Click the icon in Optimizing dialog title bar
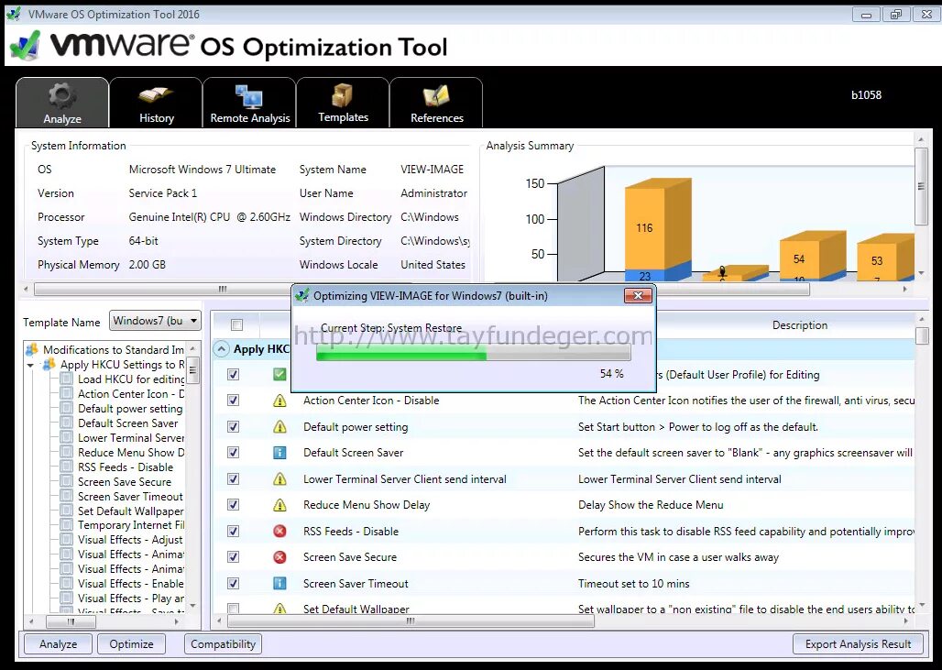This screenshot has width=942, height=670. pos(302,296)
